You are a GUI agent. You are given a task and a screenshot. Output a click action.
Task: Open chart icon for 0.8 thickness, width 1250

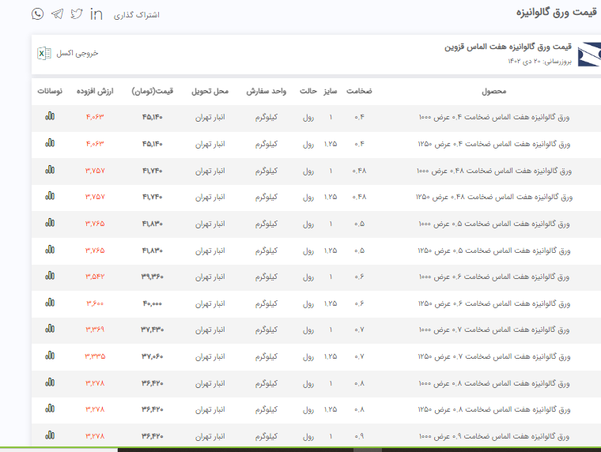point(50,409)
